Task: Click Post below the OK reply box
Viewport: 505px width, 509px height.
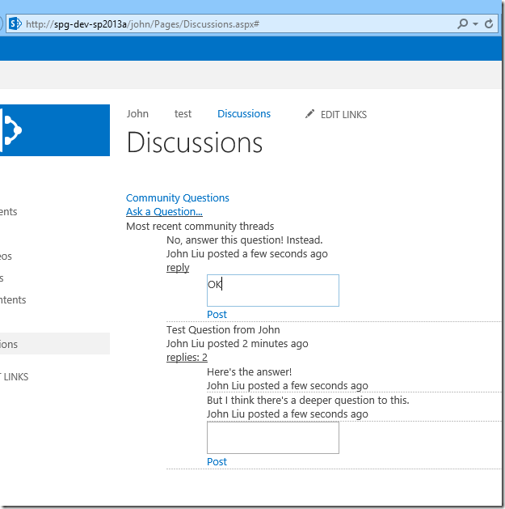Action: [x=217, y=315]
